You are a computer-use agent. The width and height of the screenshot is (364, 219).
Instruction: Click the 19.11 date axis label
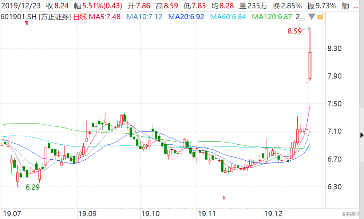click(207, 214)
